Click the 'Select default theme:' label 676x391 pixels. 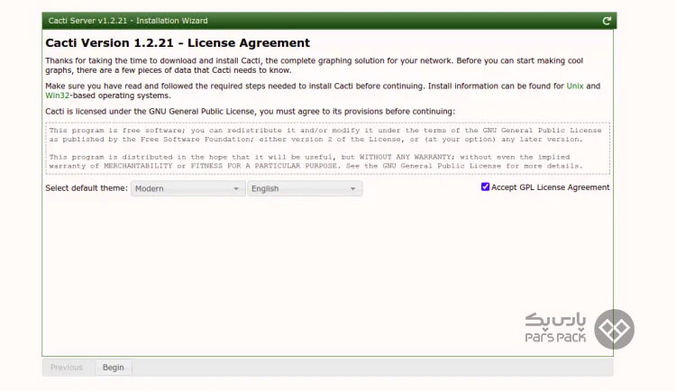click(x=87, y=188)
